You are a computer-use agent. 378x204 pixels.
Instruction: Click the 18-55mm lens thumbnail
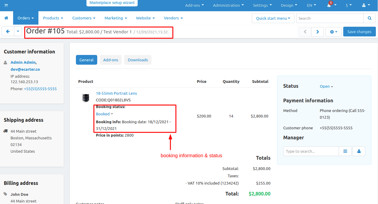(x=86, y=98)
